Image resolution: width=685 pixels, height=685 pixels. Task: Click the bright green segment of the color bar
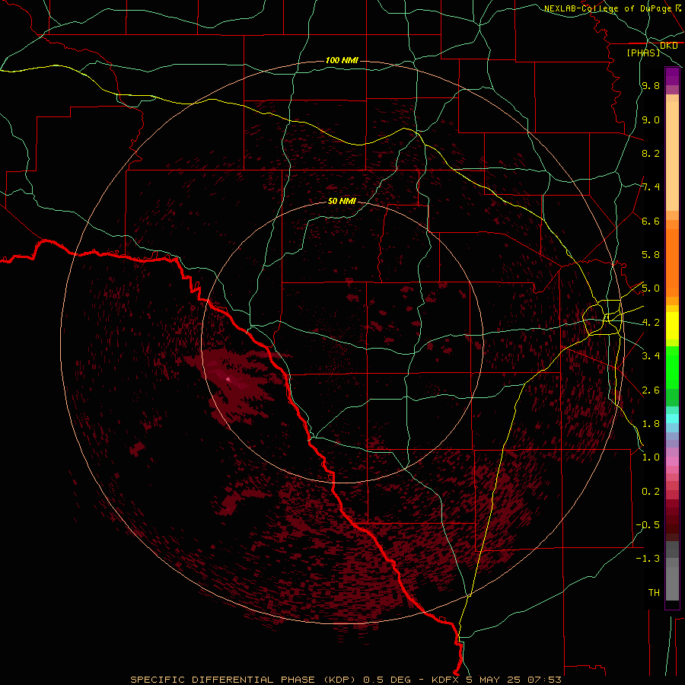672,367
